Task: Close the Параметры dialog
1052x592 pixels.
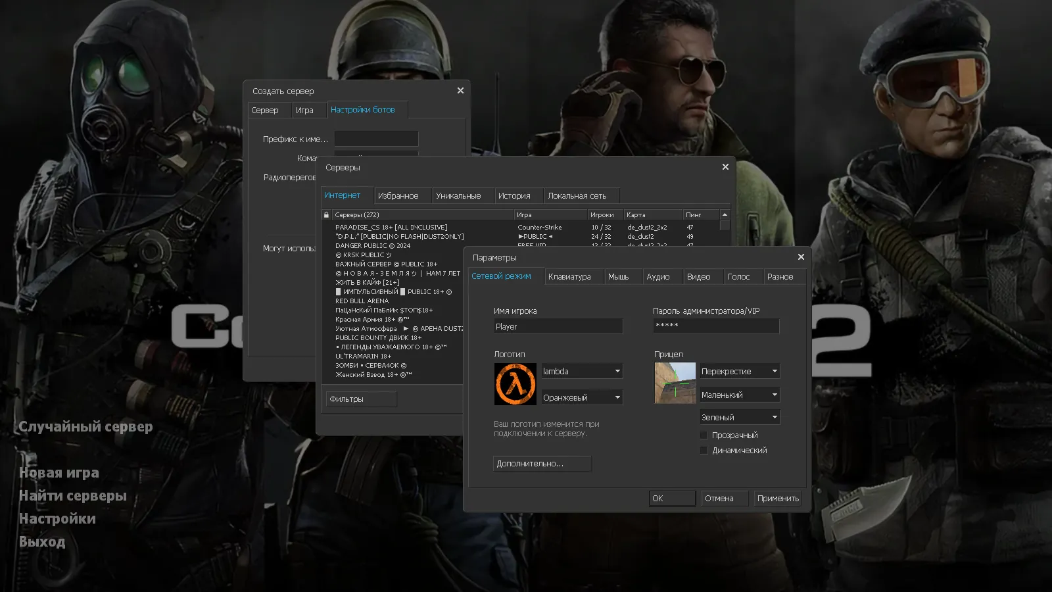Action: 801,257
